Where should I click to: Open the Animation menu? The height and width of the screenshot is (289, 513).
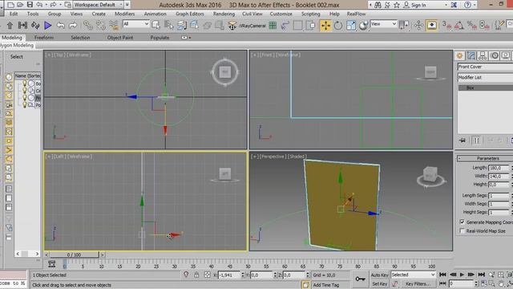point(155,14)
